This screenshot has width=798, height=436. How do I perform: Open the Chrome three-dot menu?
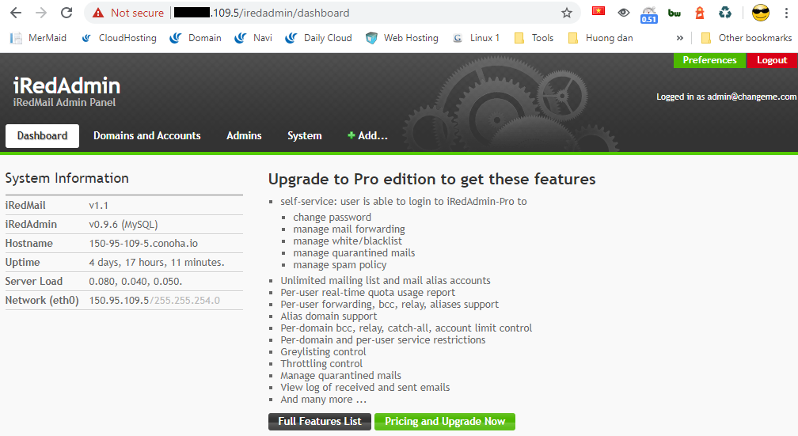[786, 13]
